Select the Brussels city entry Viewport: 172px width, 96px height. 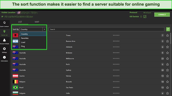[x=69, y=82]
